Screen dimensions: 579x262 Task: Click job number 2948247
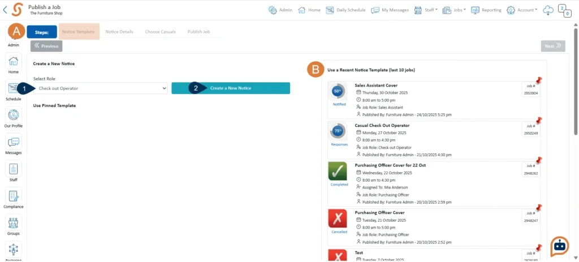[x=531, y=221]
